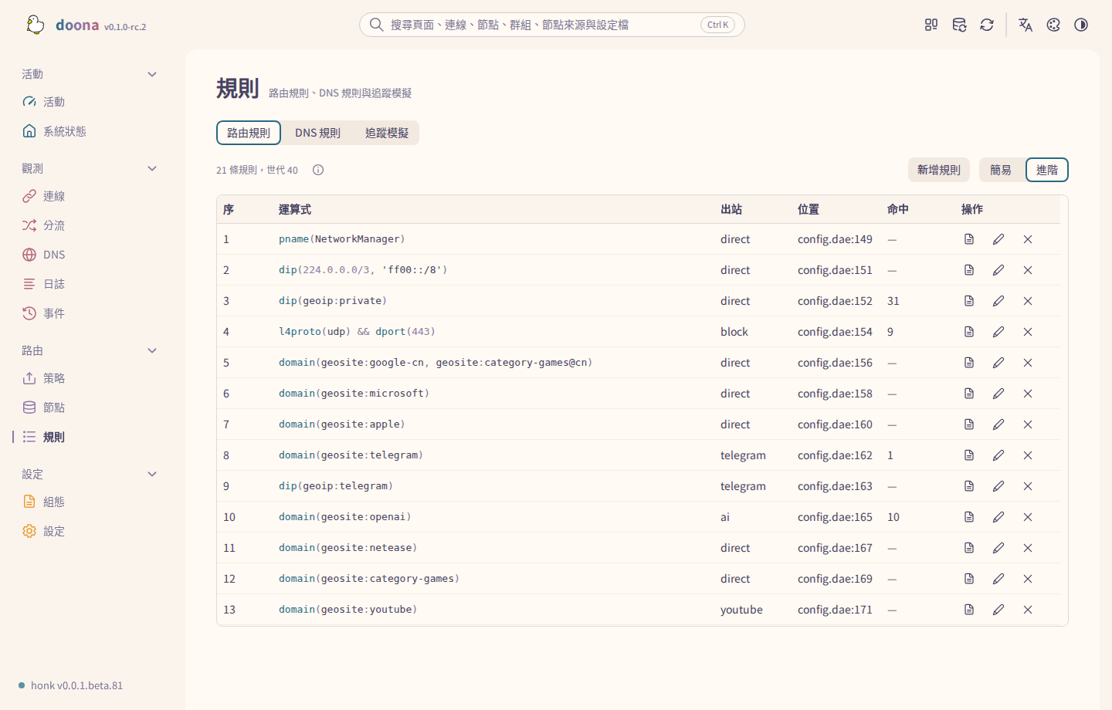
Task: Edit the domain(geosite:category-games) rule
Action: click(x=998, y=579)
